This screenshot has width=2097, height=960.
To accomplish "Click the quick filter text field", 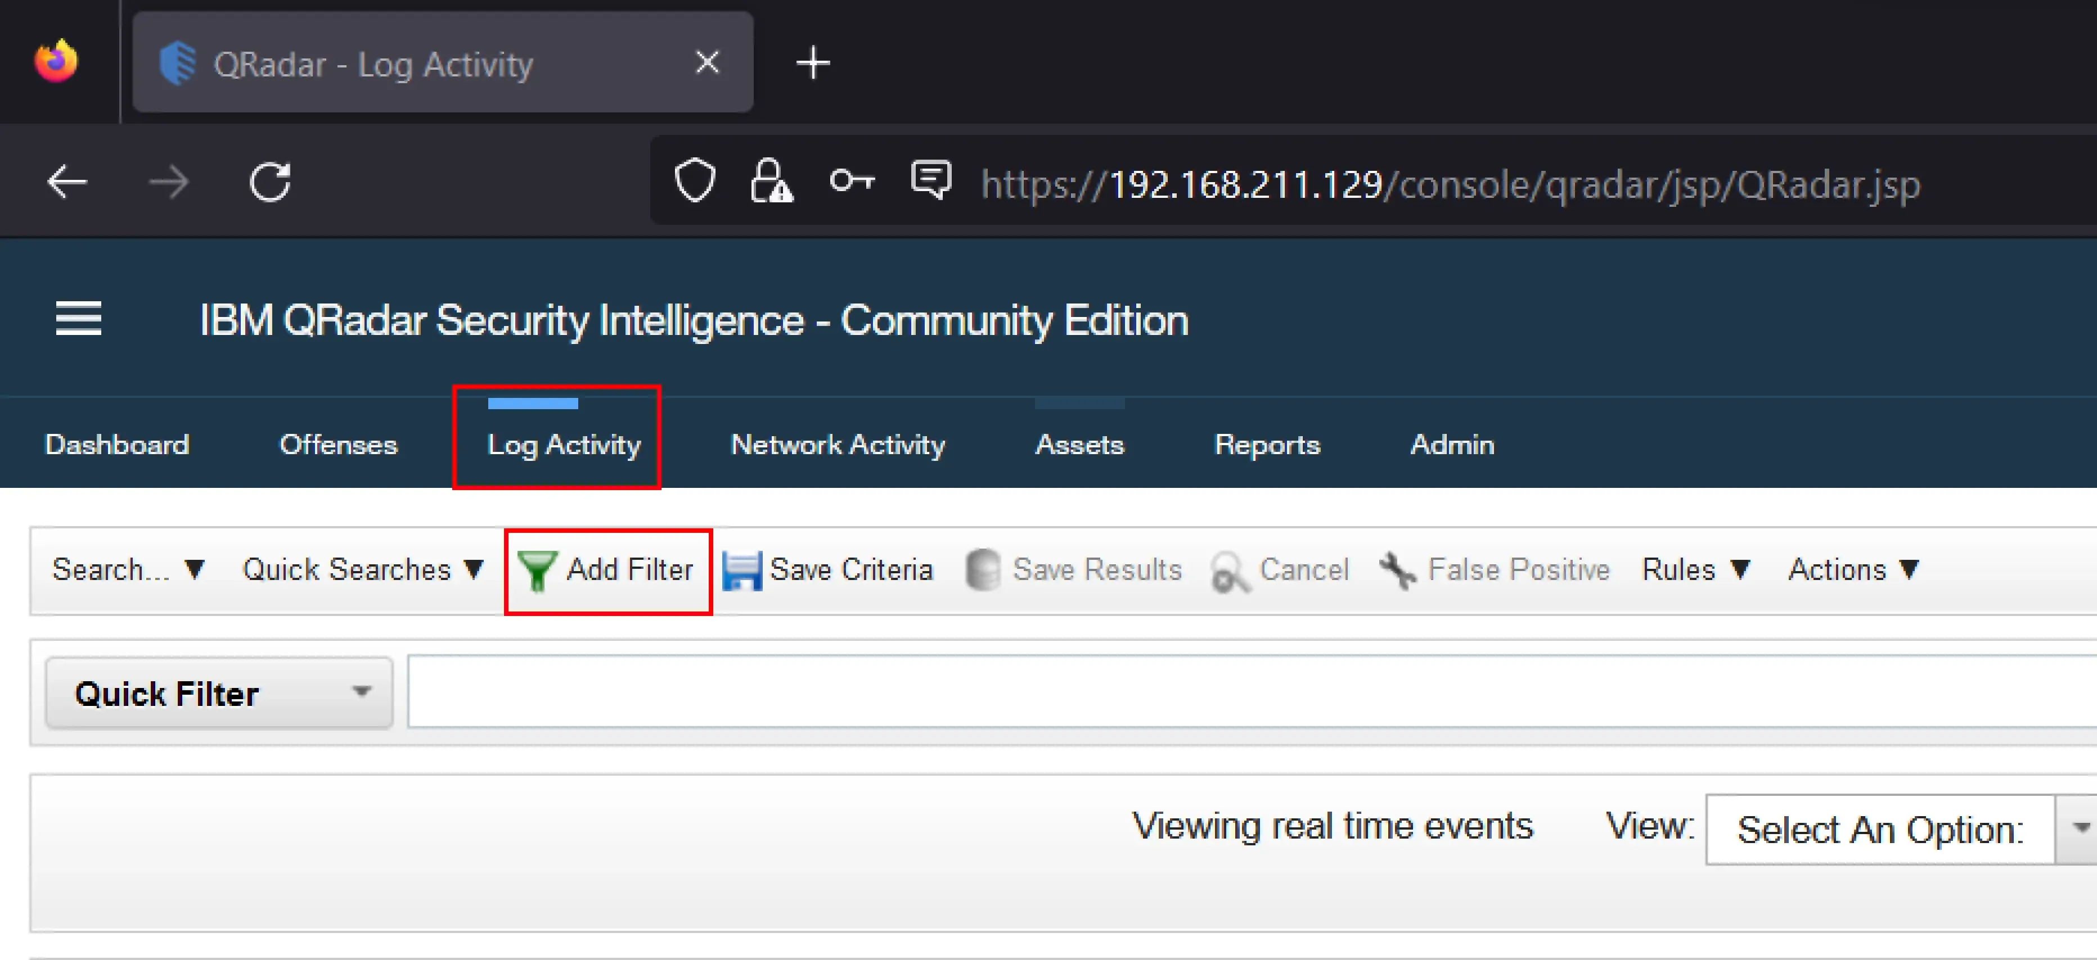I will point(1252,691).
